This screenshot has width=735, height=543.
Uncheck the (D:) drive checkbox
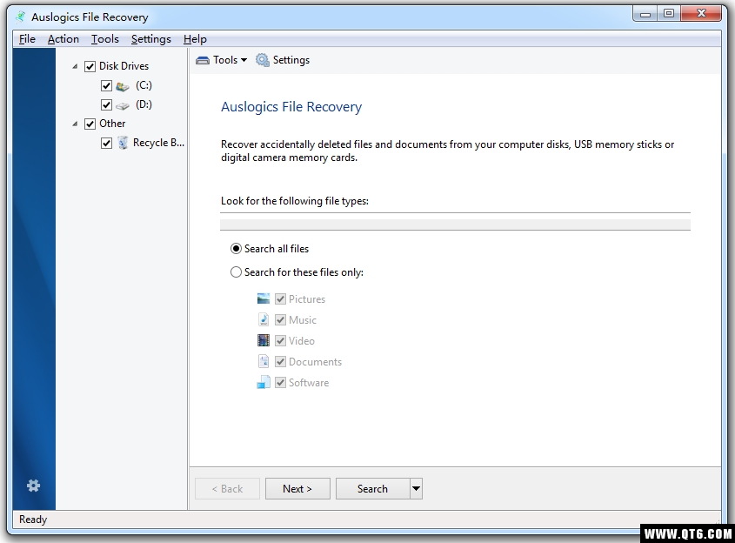click(106, 104)
